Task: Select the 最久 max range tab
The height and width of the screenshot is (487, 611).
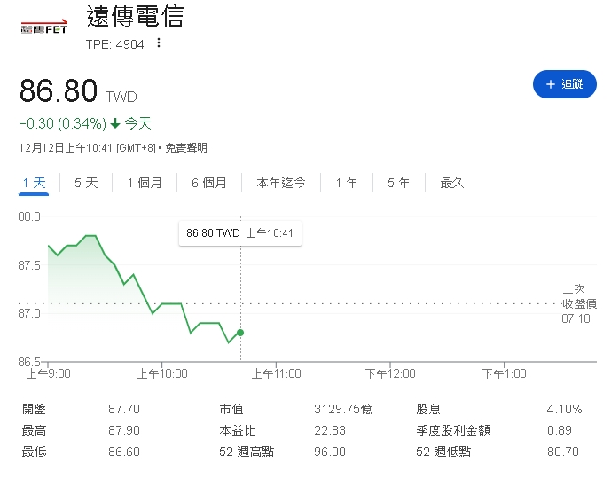Action: pyautogui.click(x=452, y=183)
